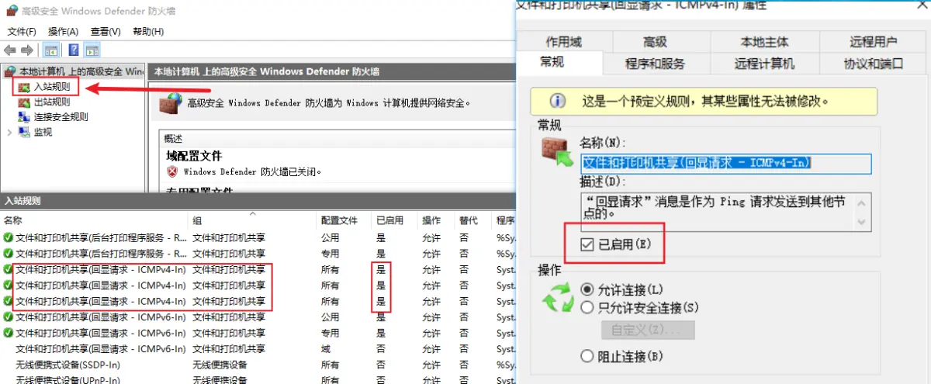Switch to the 远程用户 tab
This screenshot has width=931, height=384.
(874, 42)
